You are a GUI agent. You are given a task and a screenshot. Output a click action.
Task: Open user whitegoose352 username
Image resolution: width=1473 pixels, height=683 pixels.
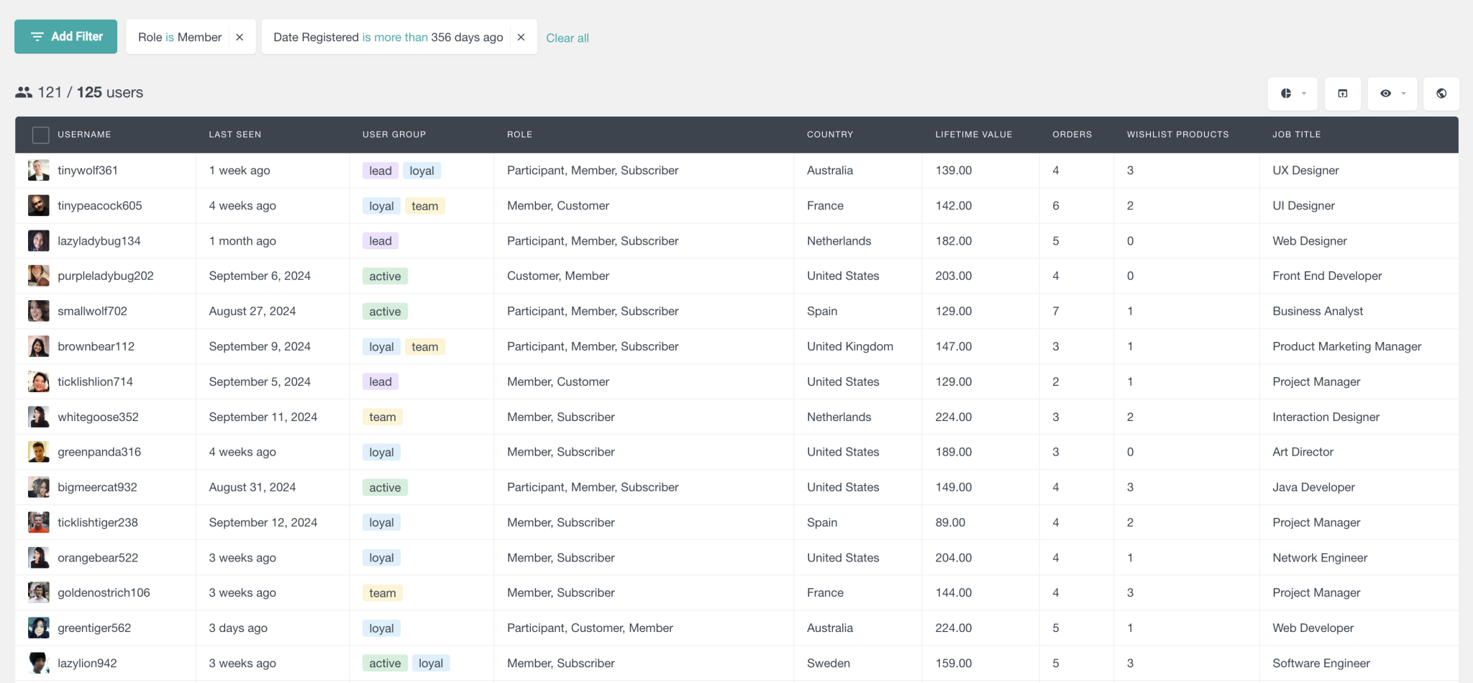coord(98,417)
